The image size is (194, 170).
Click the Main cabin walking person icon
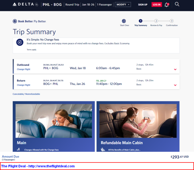point(19,149)
